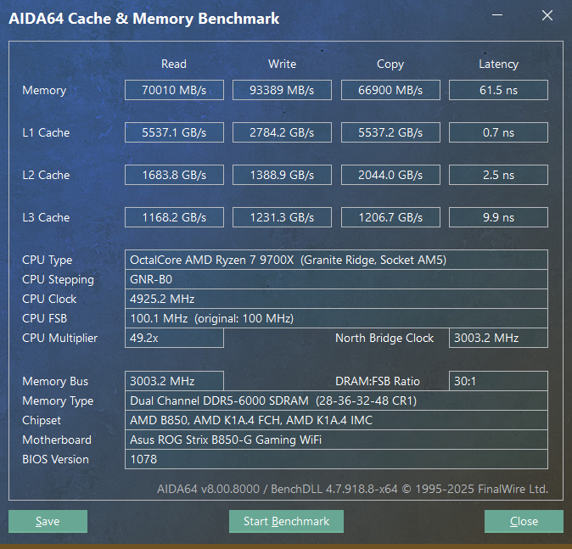Click the Save button

coord(48,521)
